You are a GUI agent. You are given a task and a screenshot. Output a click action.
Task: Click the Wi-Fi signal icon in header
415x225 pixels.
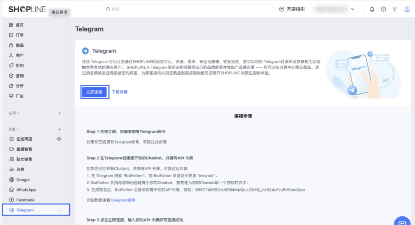click(x=395, y=9)
